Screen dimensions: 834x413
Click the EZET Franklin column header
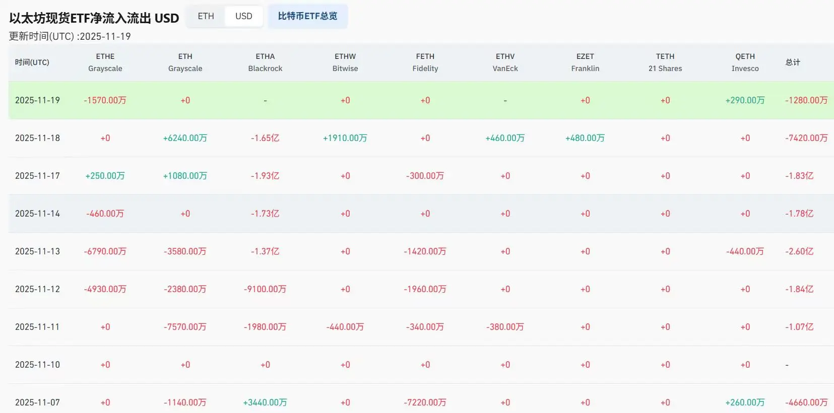[585, 62]
